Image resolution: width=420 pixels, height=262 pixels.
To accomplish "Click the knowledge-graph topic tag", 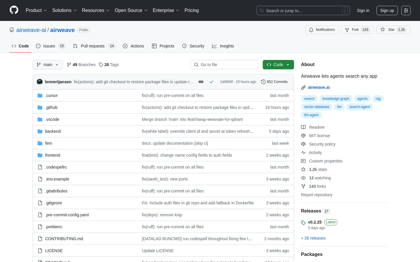I will (x=336, y=99).
